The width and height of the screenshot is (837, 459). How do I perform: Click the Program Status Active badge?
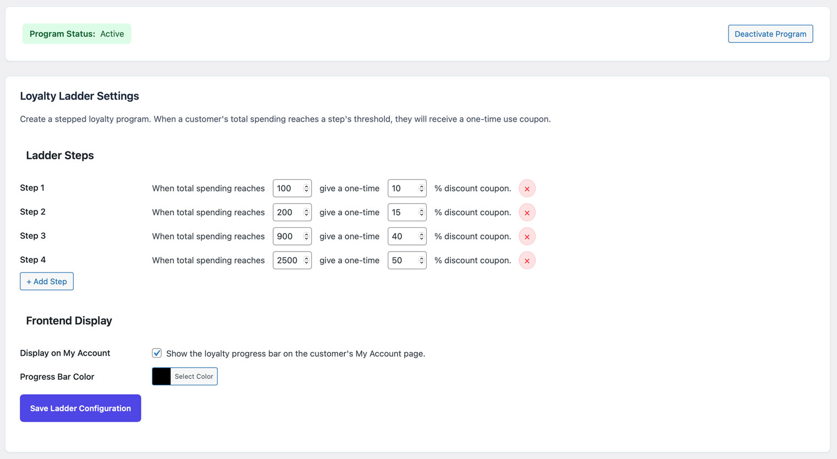pyautogui.click(x=77, y=34)
